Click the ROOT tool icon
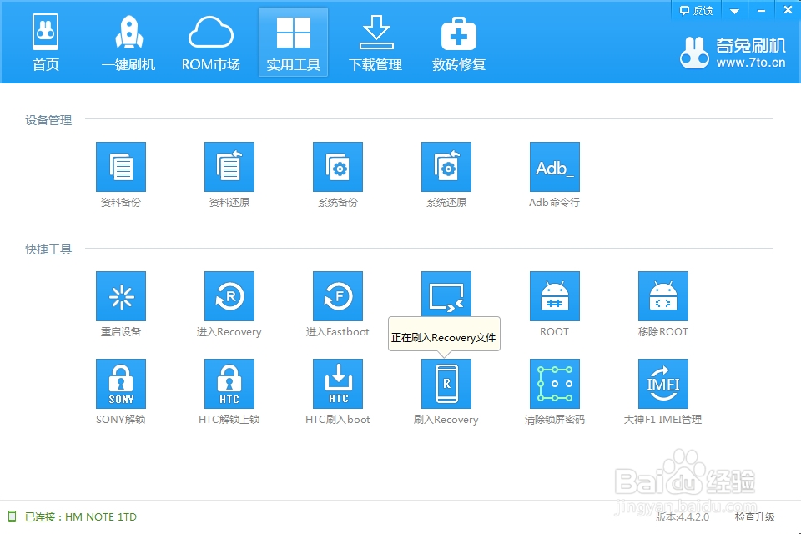Viewport: 801px width, 534px height. (x=554, y=295)
